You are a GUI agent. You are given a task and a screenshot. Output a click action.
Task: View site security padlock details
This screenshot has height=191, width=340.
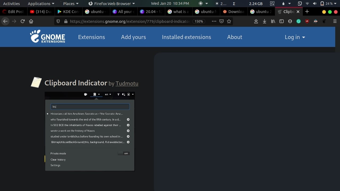(66, 21)
